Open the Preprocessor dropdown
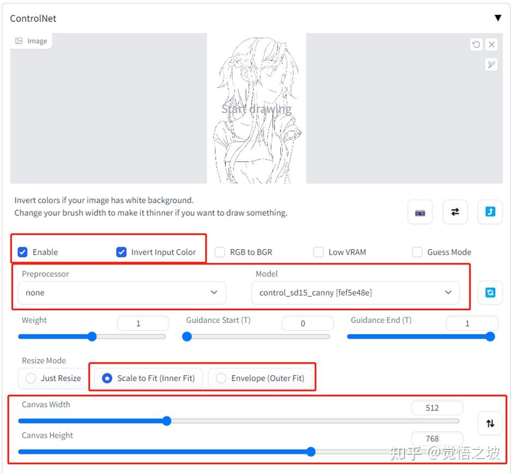Screen dimensions: 513x474 121,293
